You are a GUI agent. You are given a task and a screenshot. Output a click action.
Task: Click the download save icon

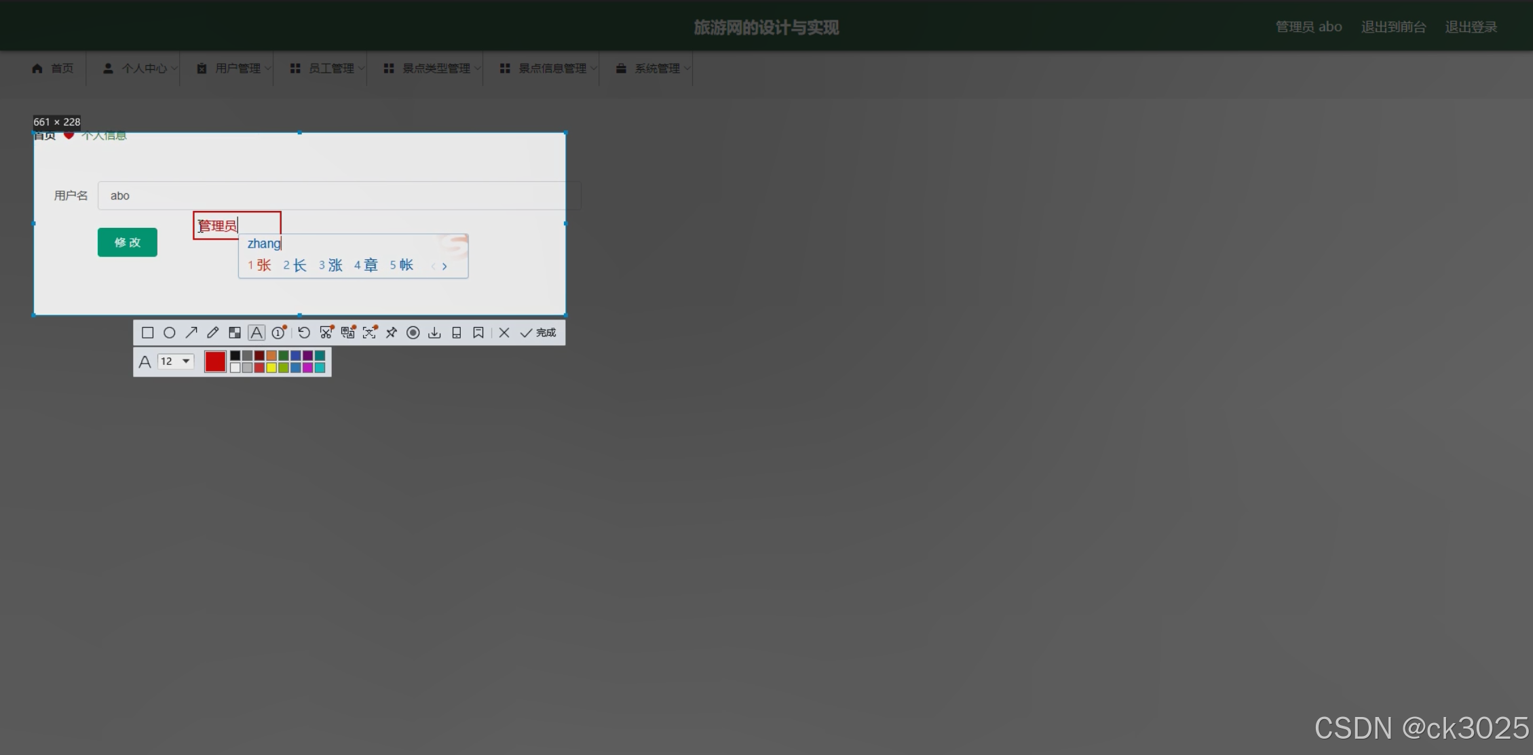click(435, 332)
